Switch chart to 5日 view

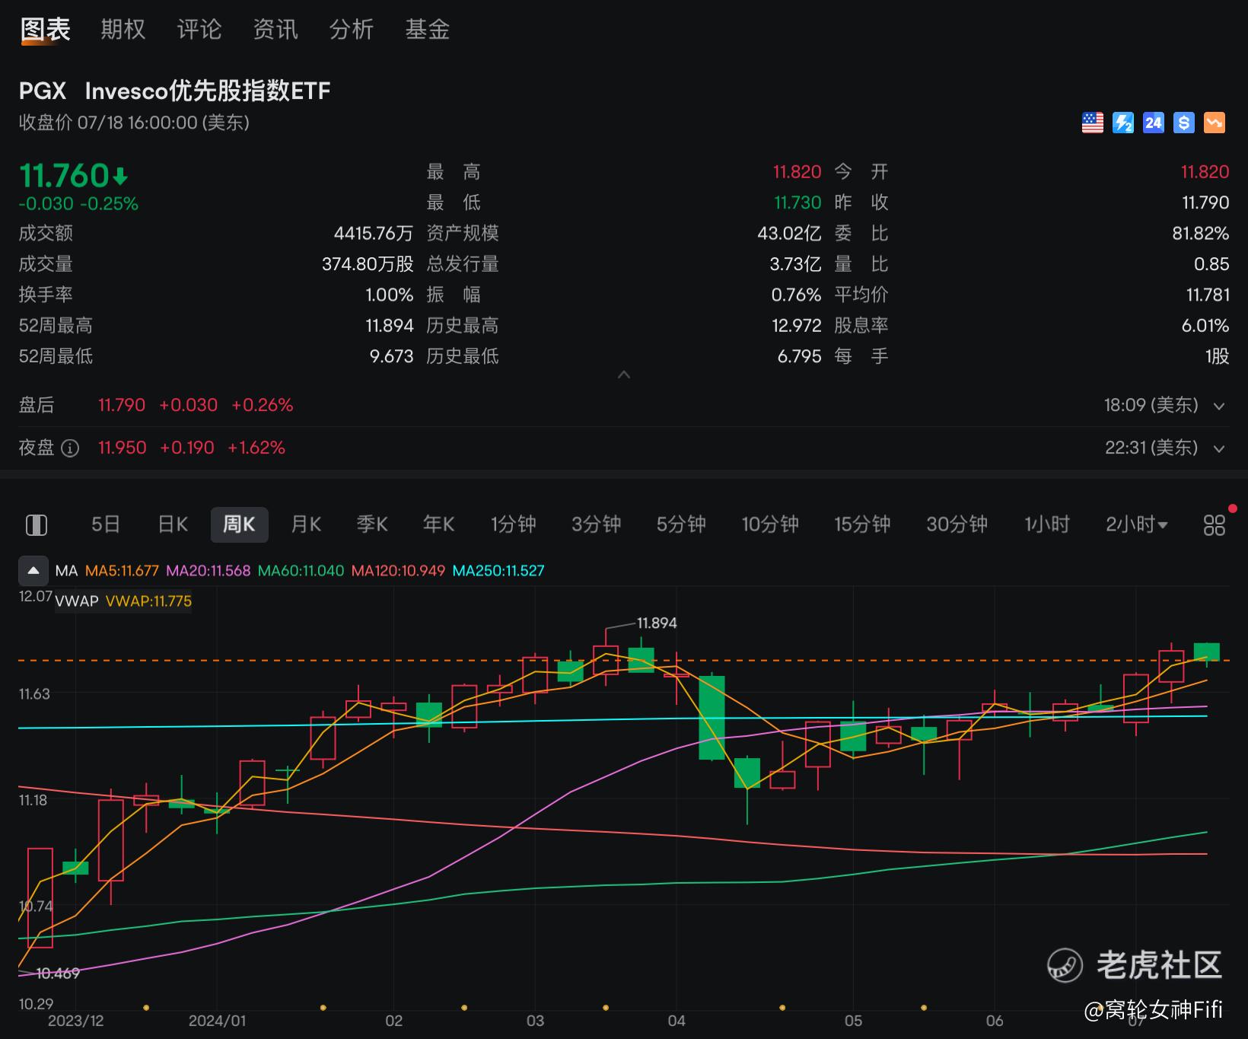106,524
